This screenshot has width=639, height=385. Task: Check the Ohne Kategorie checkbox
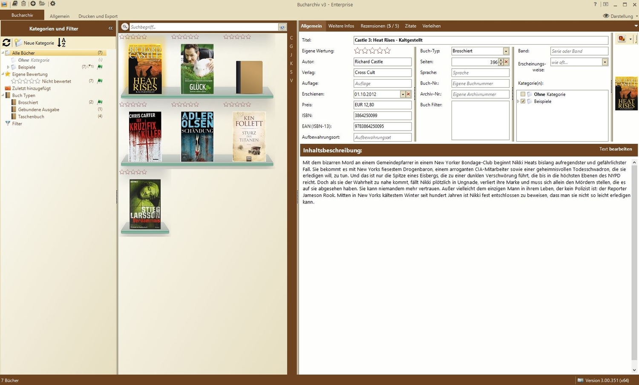pyautogui.click(x=523, y=94)
